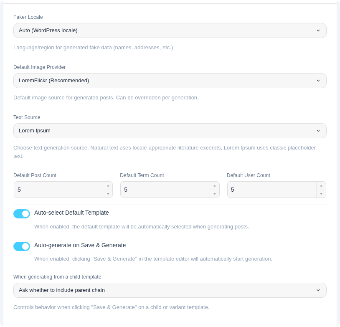
Task: Disable the Auto-select Default Template toggle
Action: 22,213
